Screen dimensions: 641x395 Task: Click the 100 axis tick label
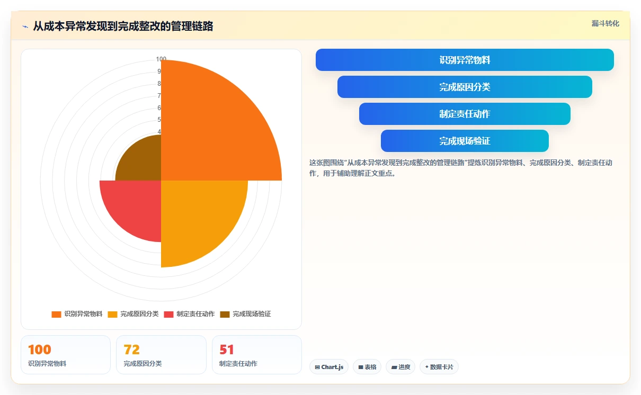[161, 59]
